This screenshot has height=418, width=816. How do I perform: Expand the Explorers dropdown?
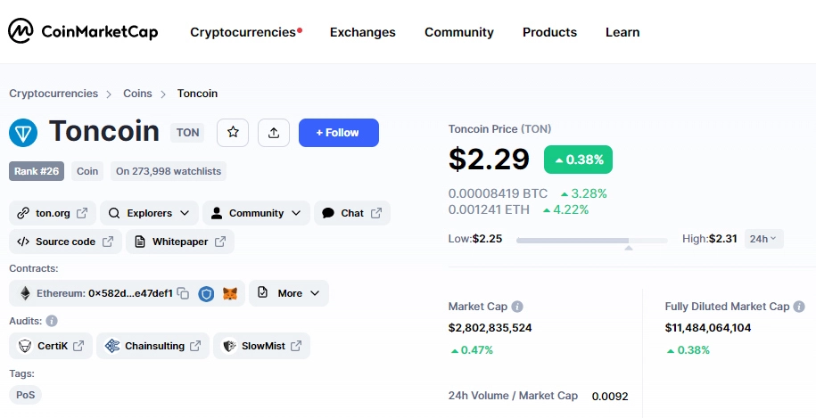pos(149,213)
